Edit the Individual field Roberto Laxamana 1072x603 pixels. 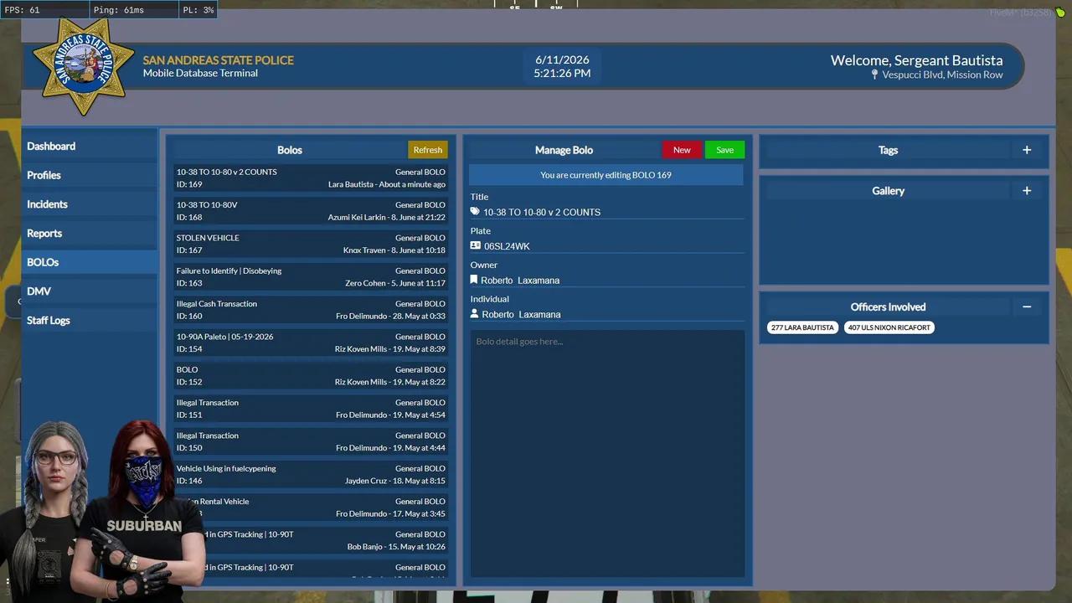(607, 314)
